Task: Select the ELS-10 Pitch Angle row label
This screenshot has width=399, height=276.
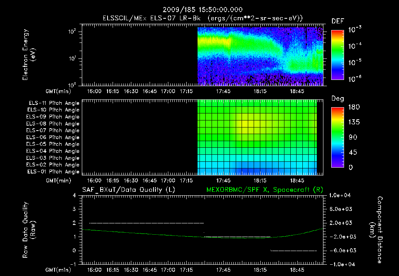Action: click(x=53, y=110)
